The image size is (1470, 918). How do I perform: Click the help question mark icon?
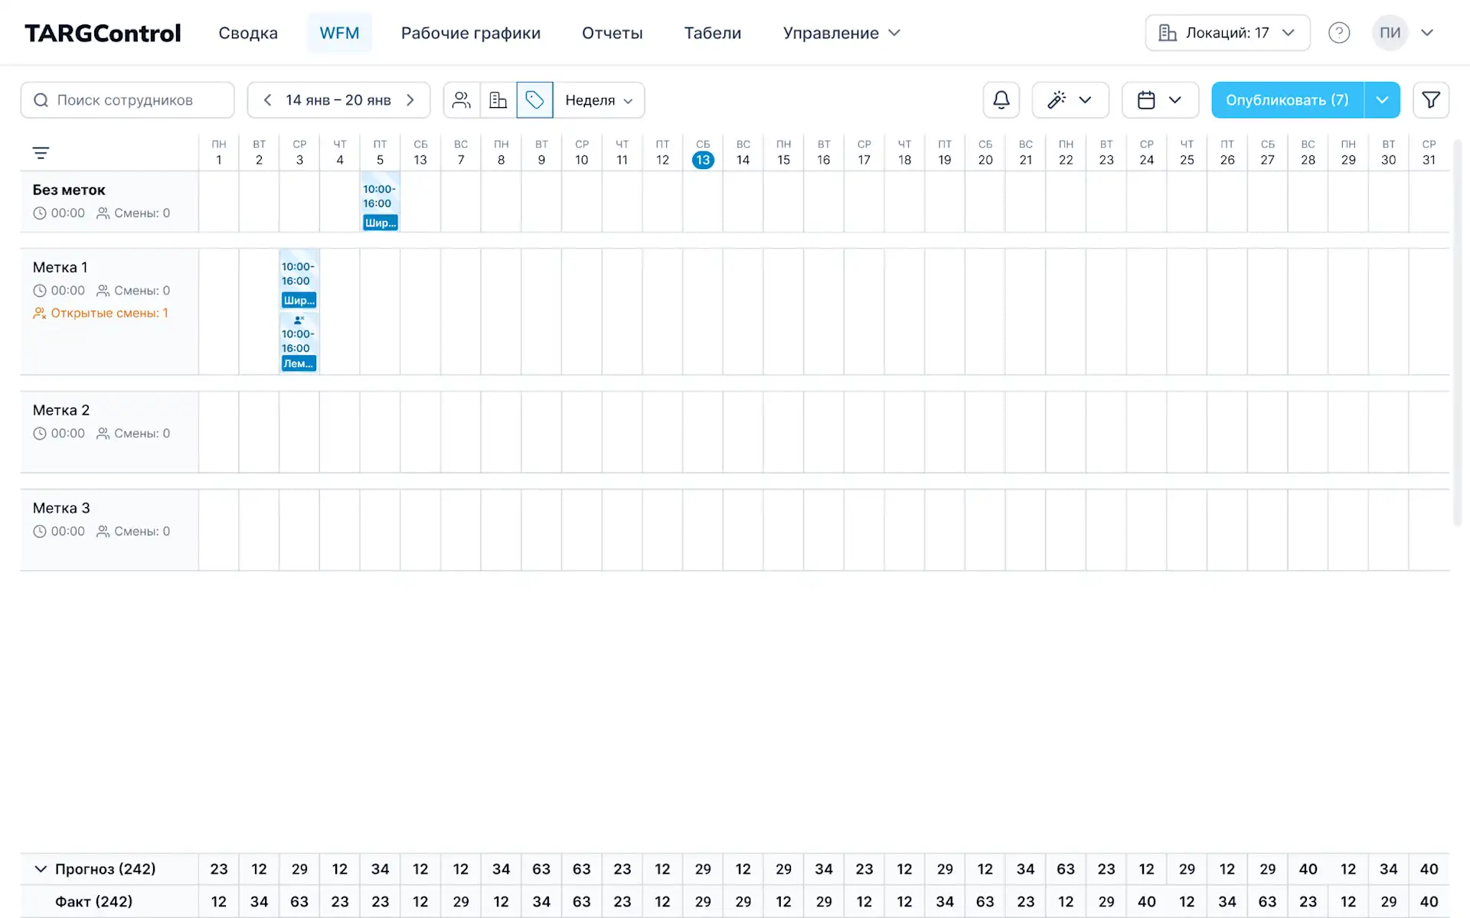(x=1338, y=33)
